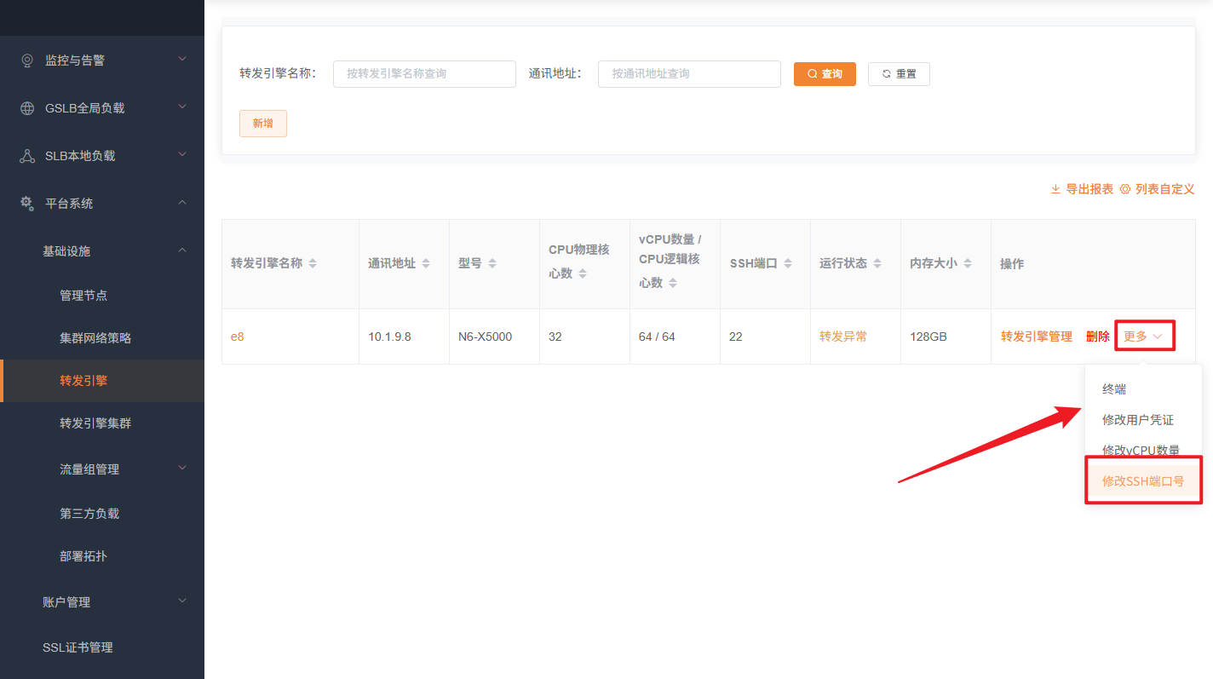Select 修改SSH端口号 from the dropdown menu
The width and height of the screenshot is (1213, 679).
click(1143, 481)
